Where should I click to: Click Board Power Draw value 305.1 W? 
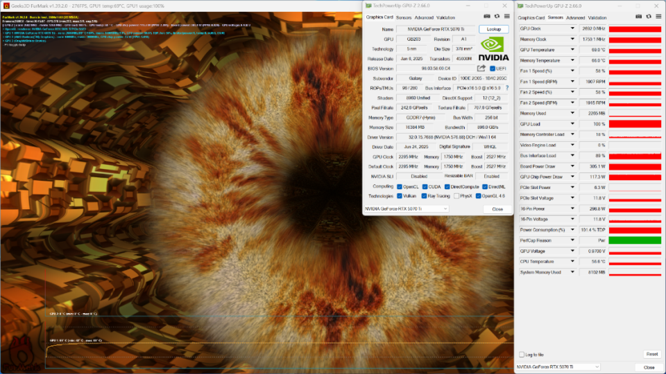[593, 166]
